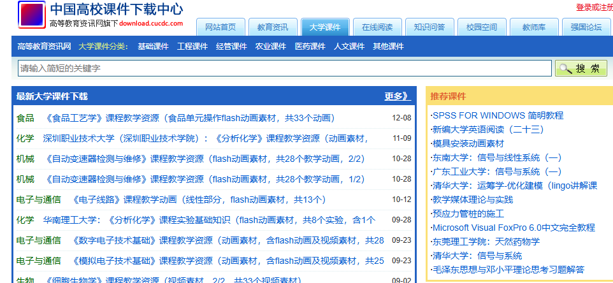Go to the 校园空间 tab
Screen dimensions: 613x283
(482, 27)
